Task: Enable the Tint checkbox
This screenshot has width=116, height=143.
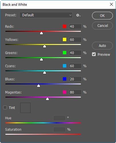Action: click(5, 108)
